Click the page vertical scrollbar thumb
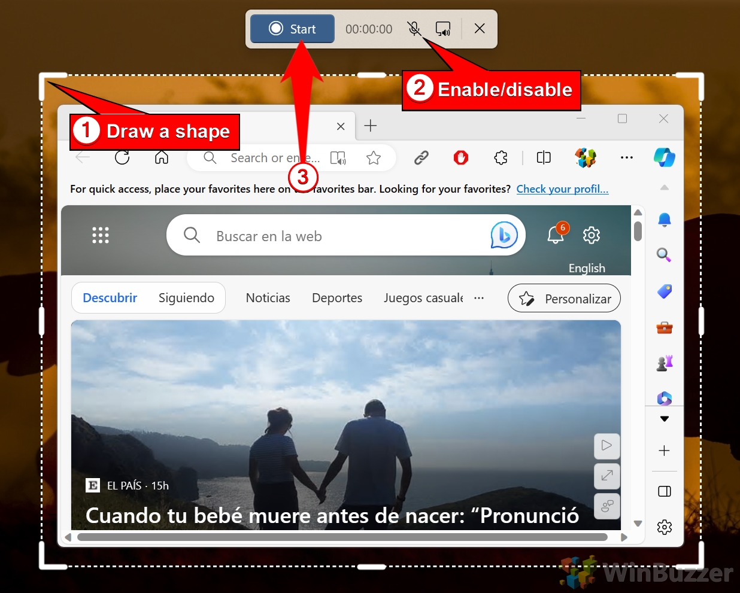 point(638,232)
